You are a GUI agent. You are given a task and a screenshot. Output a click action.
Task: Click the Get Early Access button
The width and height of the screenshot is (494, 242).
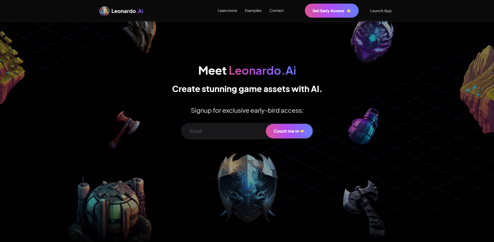pyautogui.click(x=332, y=11)
